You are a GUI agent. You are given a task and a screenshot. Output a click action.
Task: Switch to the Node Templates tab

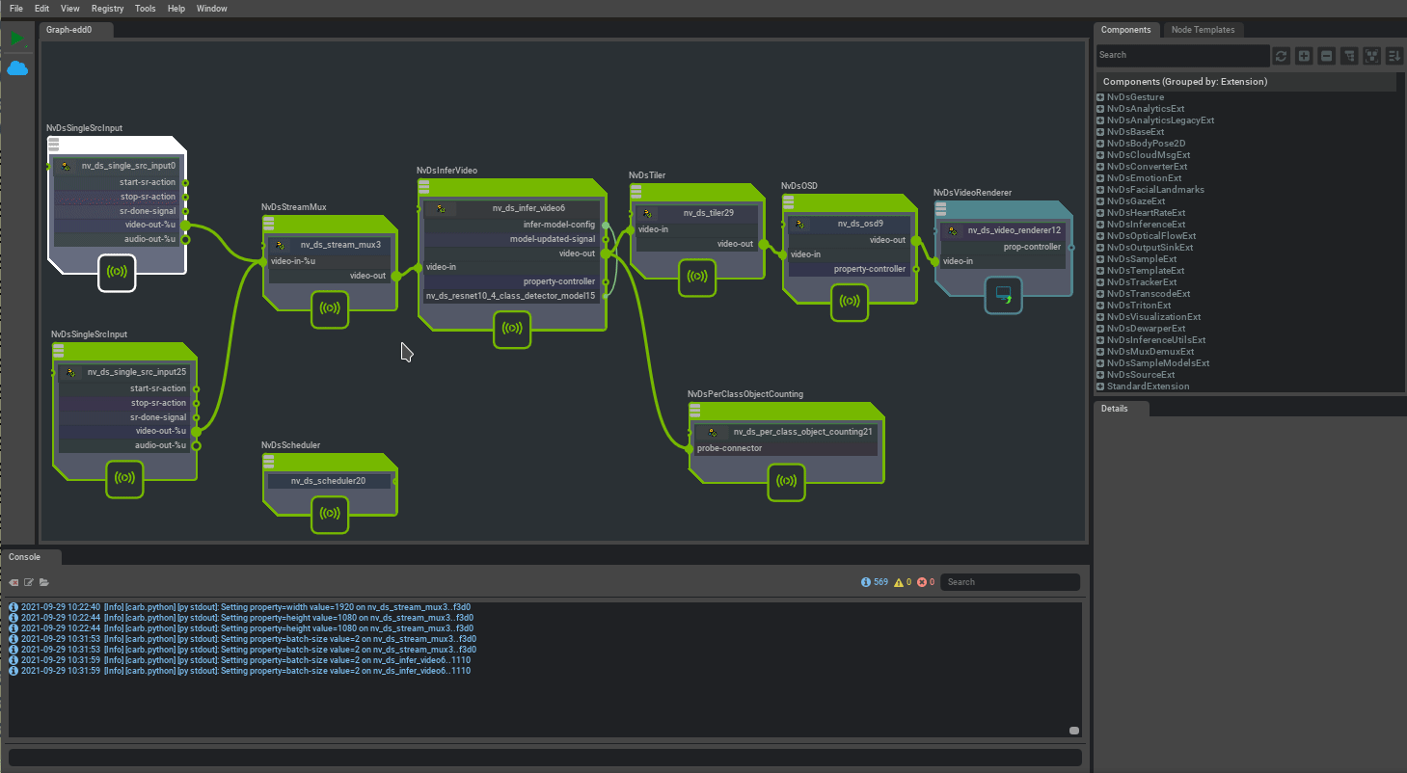(x=1202, y=30)
